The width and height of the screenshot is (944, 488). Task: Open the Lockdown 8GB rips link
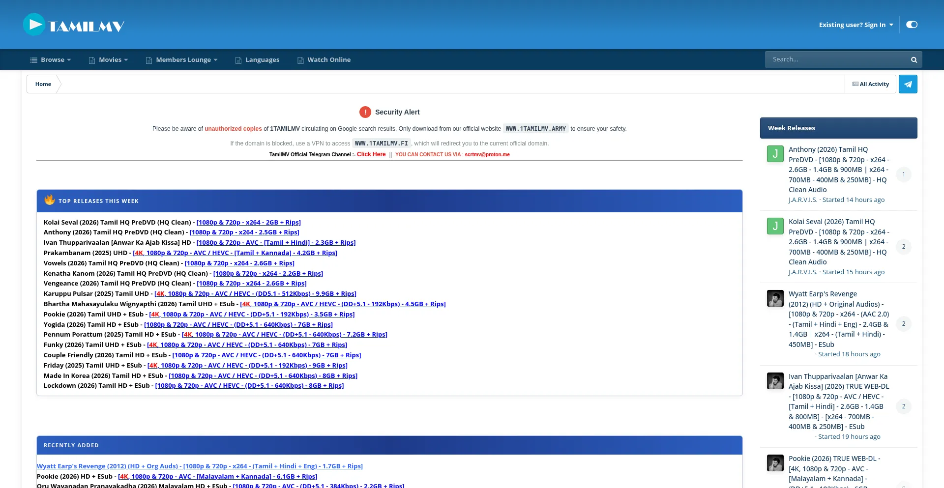[249, 386]
